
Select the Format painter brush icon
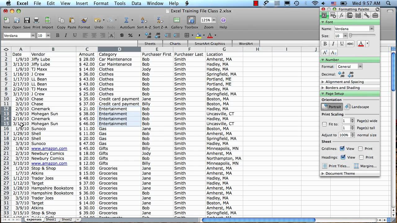coord(84,20)
